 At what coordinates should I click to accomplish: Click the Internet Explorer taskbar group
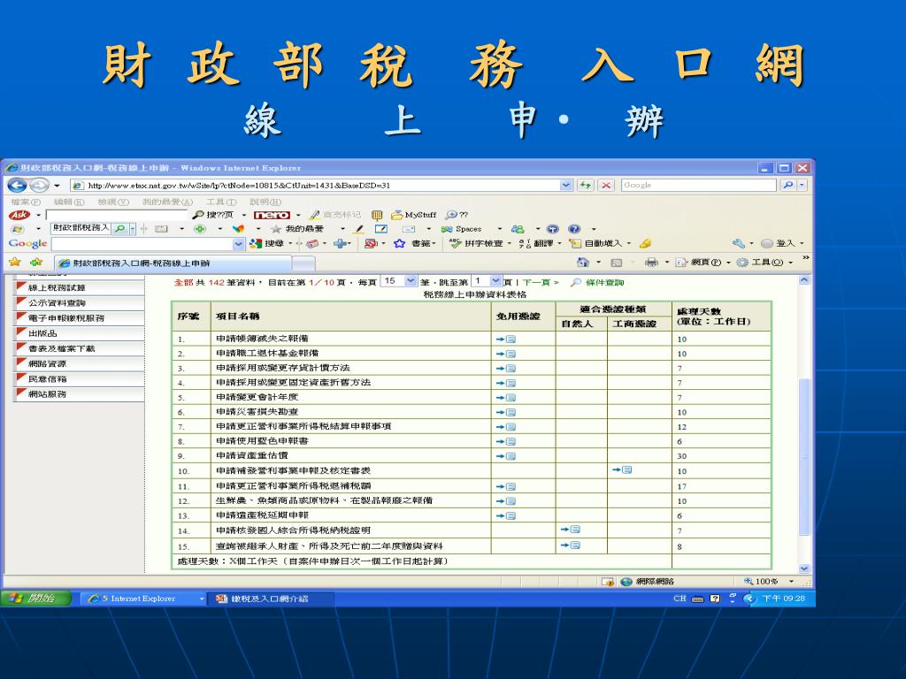pos(143,599)
